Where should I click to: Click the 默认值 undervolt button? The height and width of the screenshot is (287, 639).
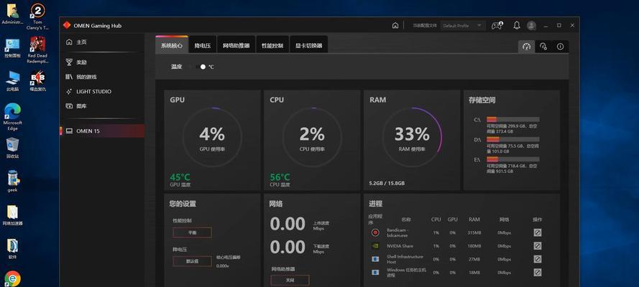click(x=192, y=261)
